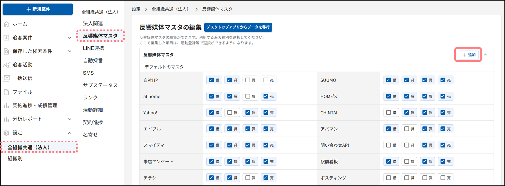
Task: Select 組織別 under 設定
Action: [15, 158]
